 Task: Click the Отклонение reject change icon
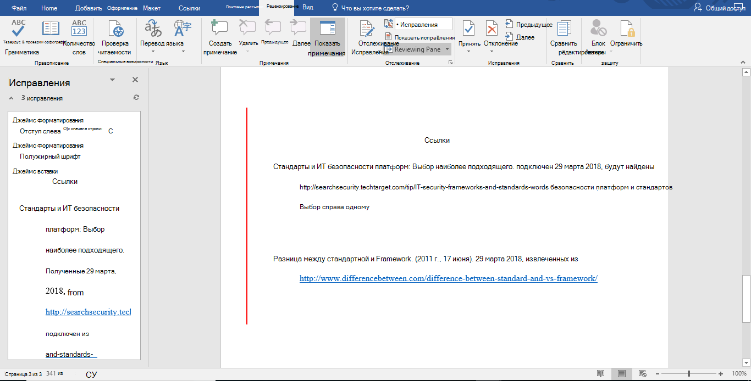(x=492, y=30)
